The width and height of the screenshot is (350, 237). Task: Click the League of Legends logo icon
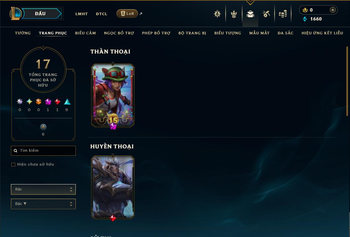point(16,13)
